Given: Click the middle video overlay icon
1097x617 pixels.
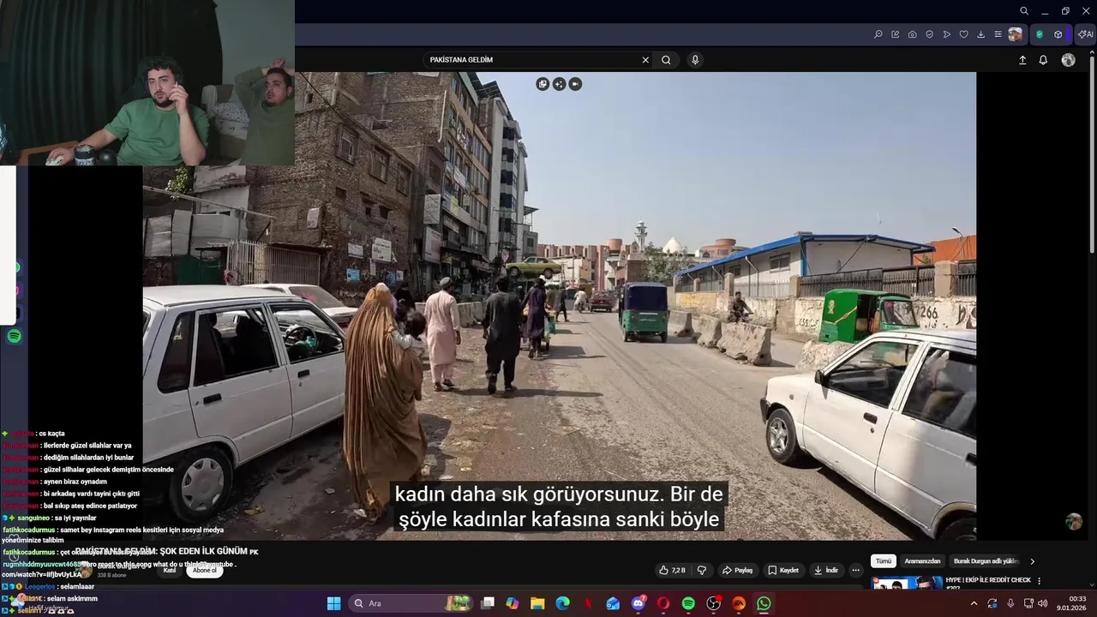Looking at the screenshot, I should (x=559, y=84).
